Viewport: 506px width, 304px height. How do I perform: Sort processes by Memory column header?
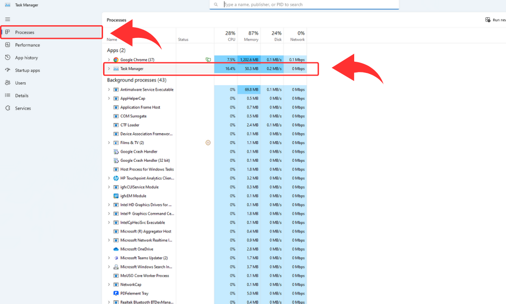249,36
